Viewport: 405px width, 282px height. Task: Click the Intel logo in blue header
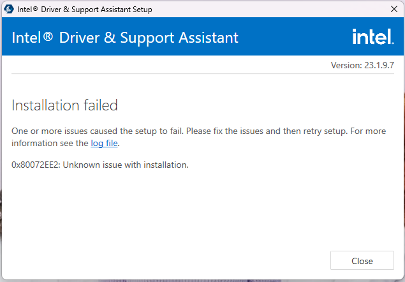click(x=372, y=37)
